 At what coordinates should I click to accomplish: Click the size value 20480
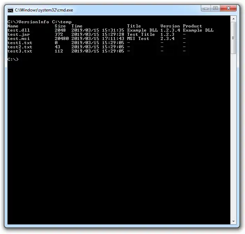[62, 39]
